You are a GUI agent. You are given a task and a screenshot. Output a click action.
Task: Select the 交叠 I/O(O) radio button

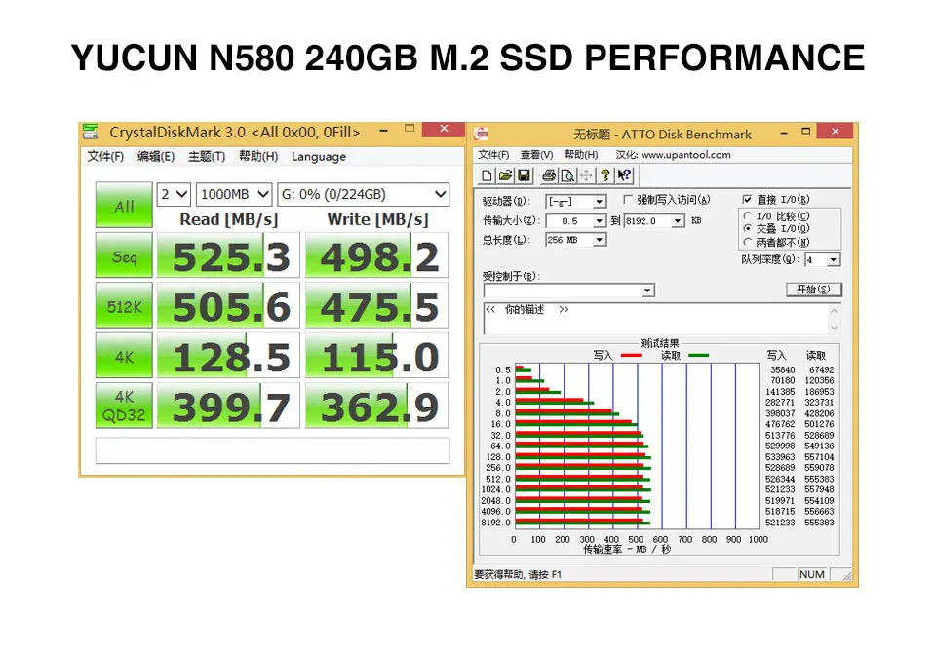pyautogui.click(x=748, y=229)
